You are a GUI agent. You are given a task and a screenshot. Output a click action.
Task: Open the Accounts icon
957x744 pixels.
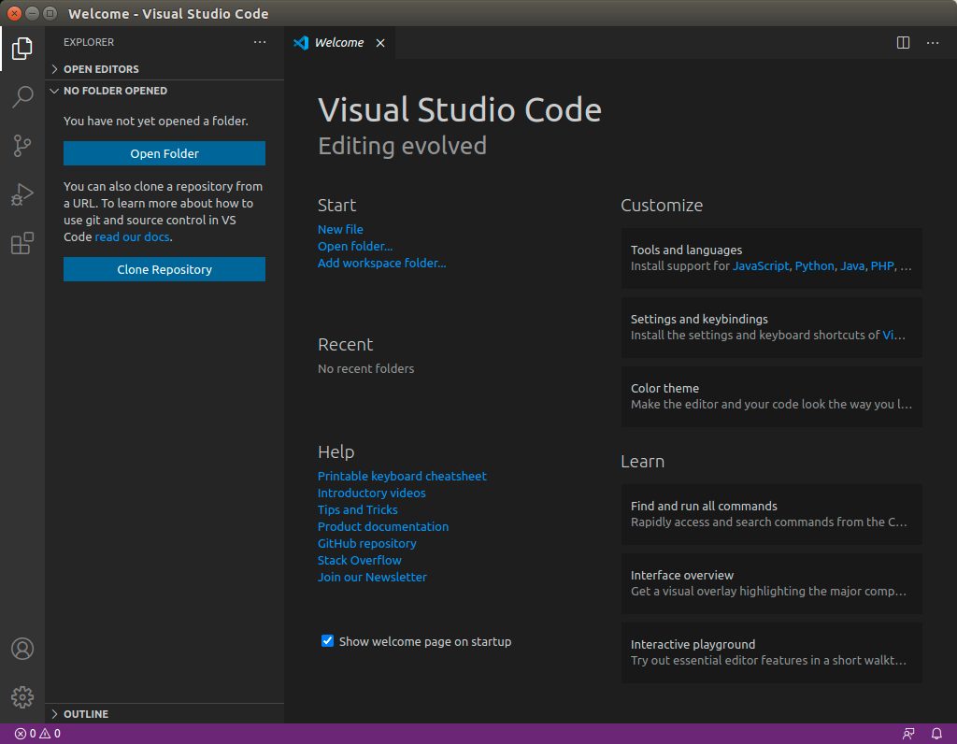(22, 649)
